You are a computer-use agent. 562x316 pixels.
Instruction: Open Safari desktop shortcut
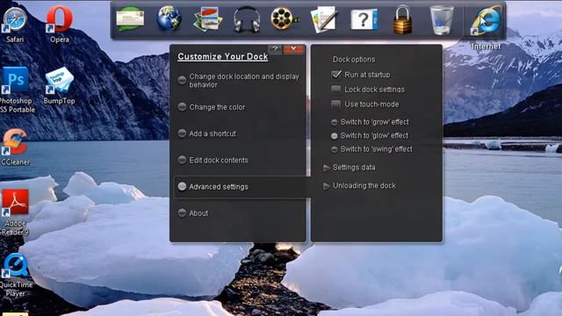tap(15, 25)
